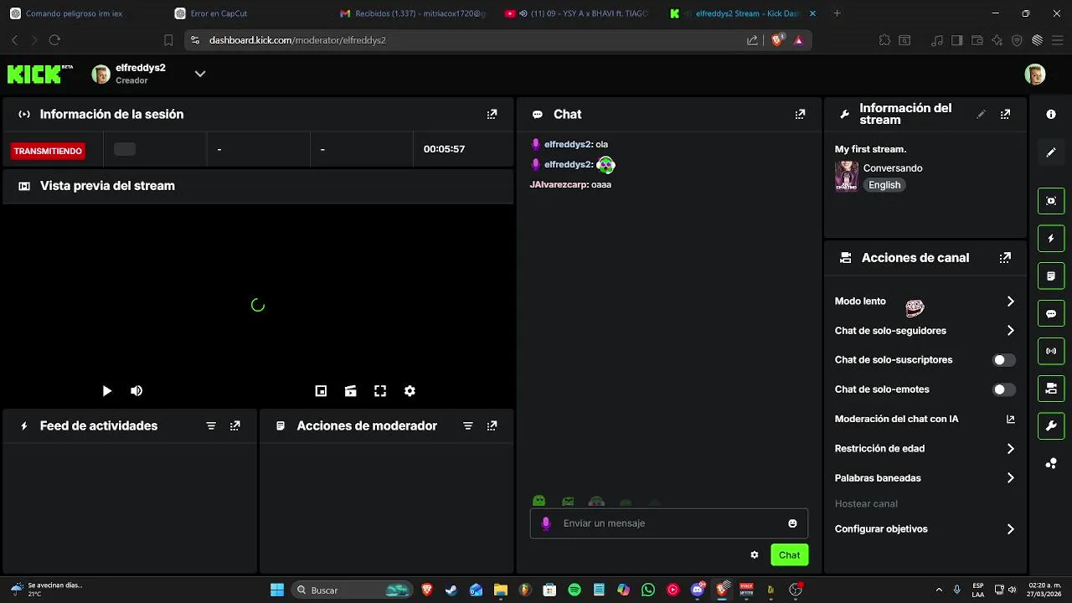Pop out the Información de la sesión panel
This screenshot has height=603, width=1072.
(492, 114)
